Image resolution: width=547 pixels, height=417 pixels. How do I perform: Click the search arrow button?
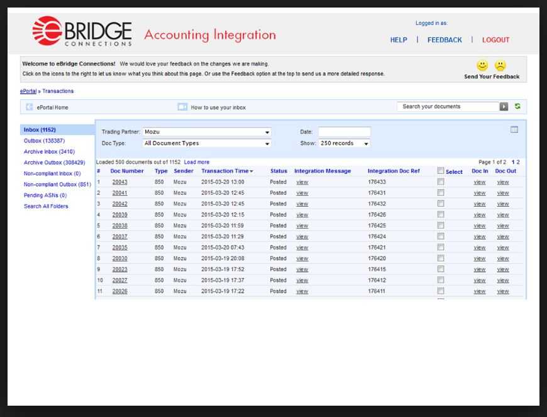tap(502, 106)
